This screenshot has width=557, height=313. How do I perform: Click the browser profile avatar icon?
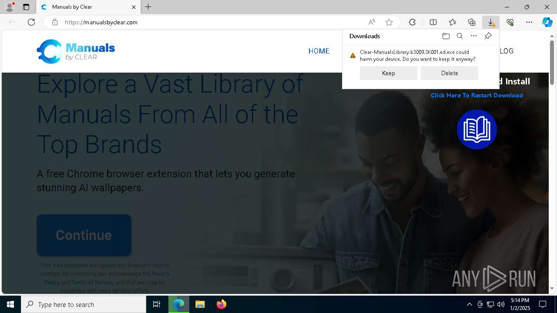(x=10, y=7)
